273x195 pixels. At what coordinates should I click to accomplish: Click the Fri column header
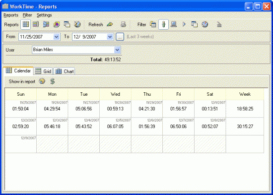tap(179, 94)
